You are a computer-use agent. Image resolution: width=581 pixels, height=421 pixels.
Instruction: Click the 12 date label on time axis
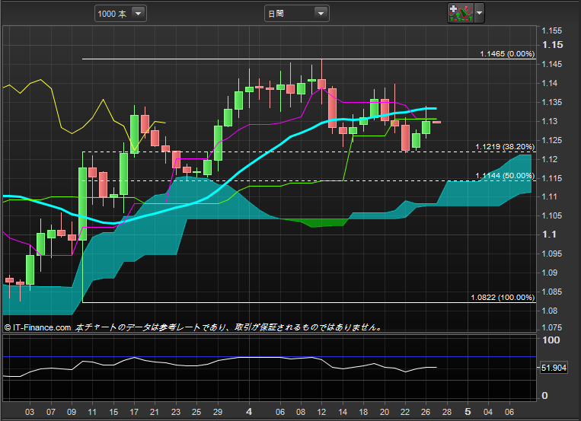coord(321,412)
